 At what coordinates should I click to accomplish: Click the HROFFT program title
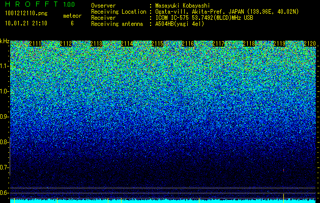[32, 4]
